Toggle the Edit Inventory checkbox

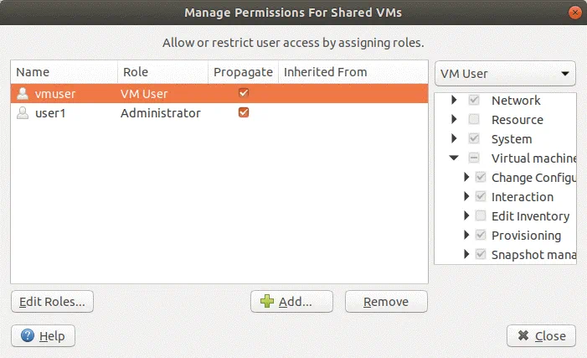481,216
